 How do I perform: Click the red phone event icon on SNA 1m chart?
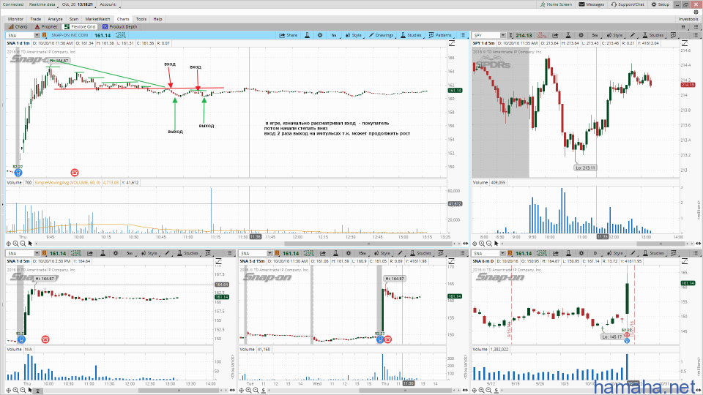(x=75, y=173)
